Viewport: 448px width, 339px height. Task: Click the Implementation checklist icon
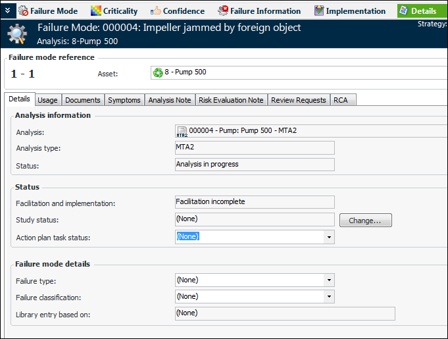pyautogui.click(x=319, y=11)
